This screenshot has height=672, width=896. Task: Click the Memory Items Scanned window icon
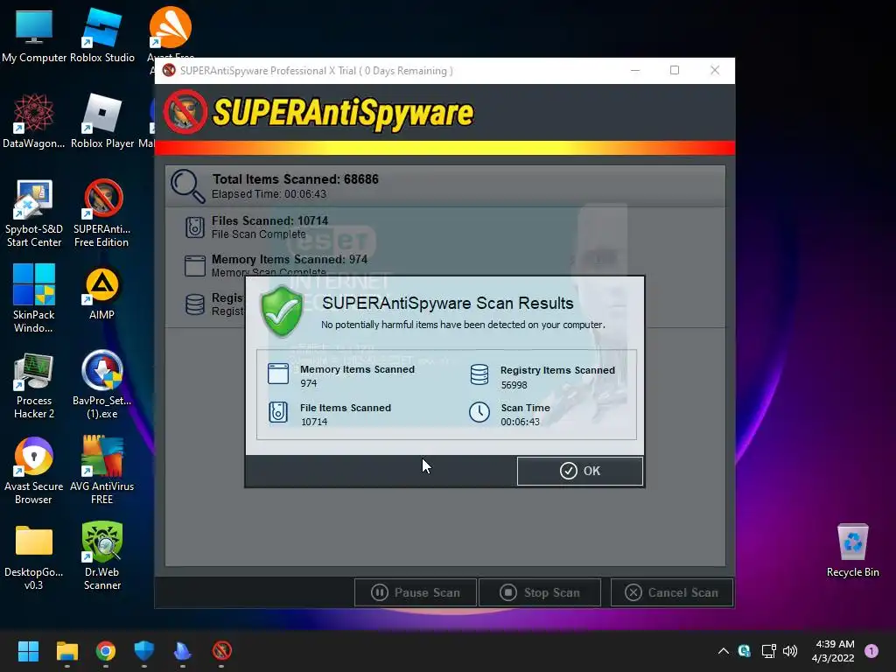[x=278, y=374]
